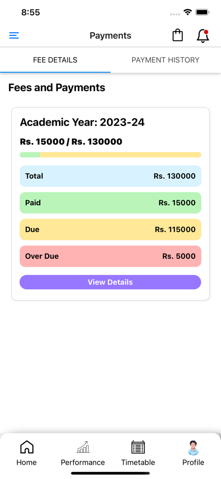Image resolution: width=221 pixels, height=479 pixels.
Task: Open the Profile avatar
Action: (193, 447)
